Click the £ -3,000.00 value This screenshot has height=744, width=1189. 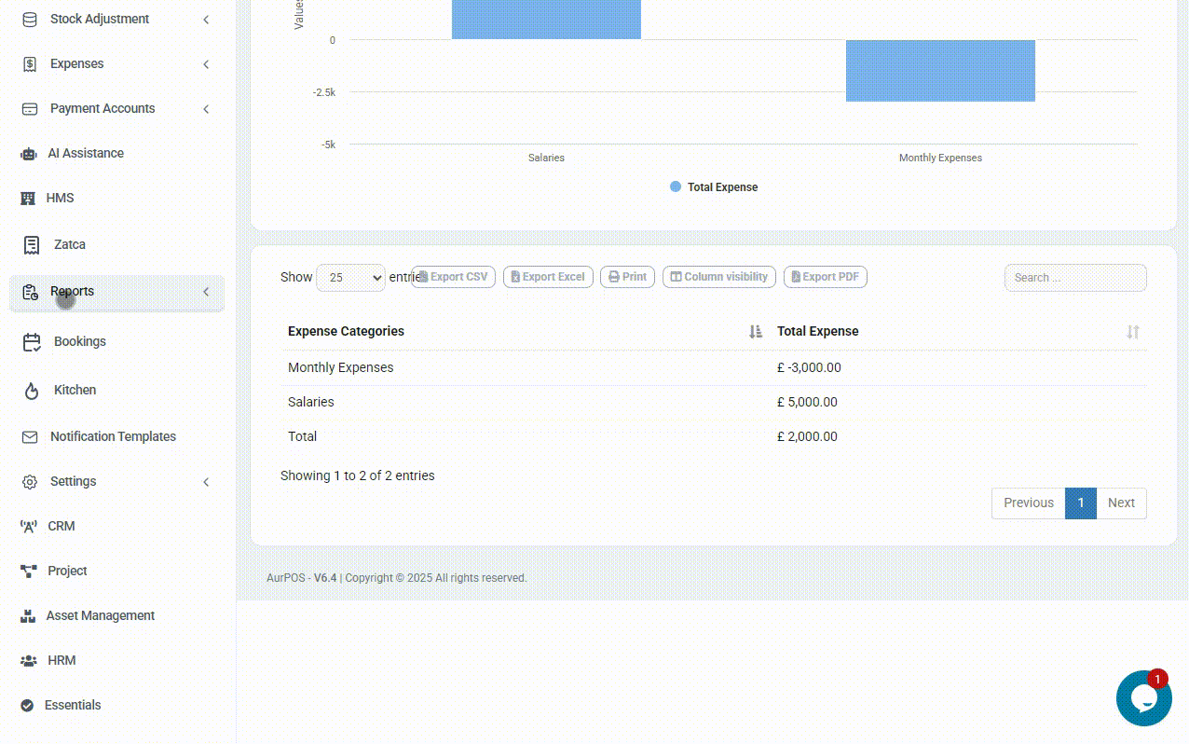point(809,367)
